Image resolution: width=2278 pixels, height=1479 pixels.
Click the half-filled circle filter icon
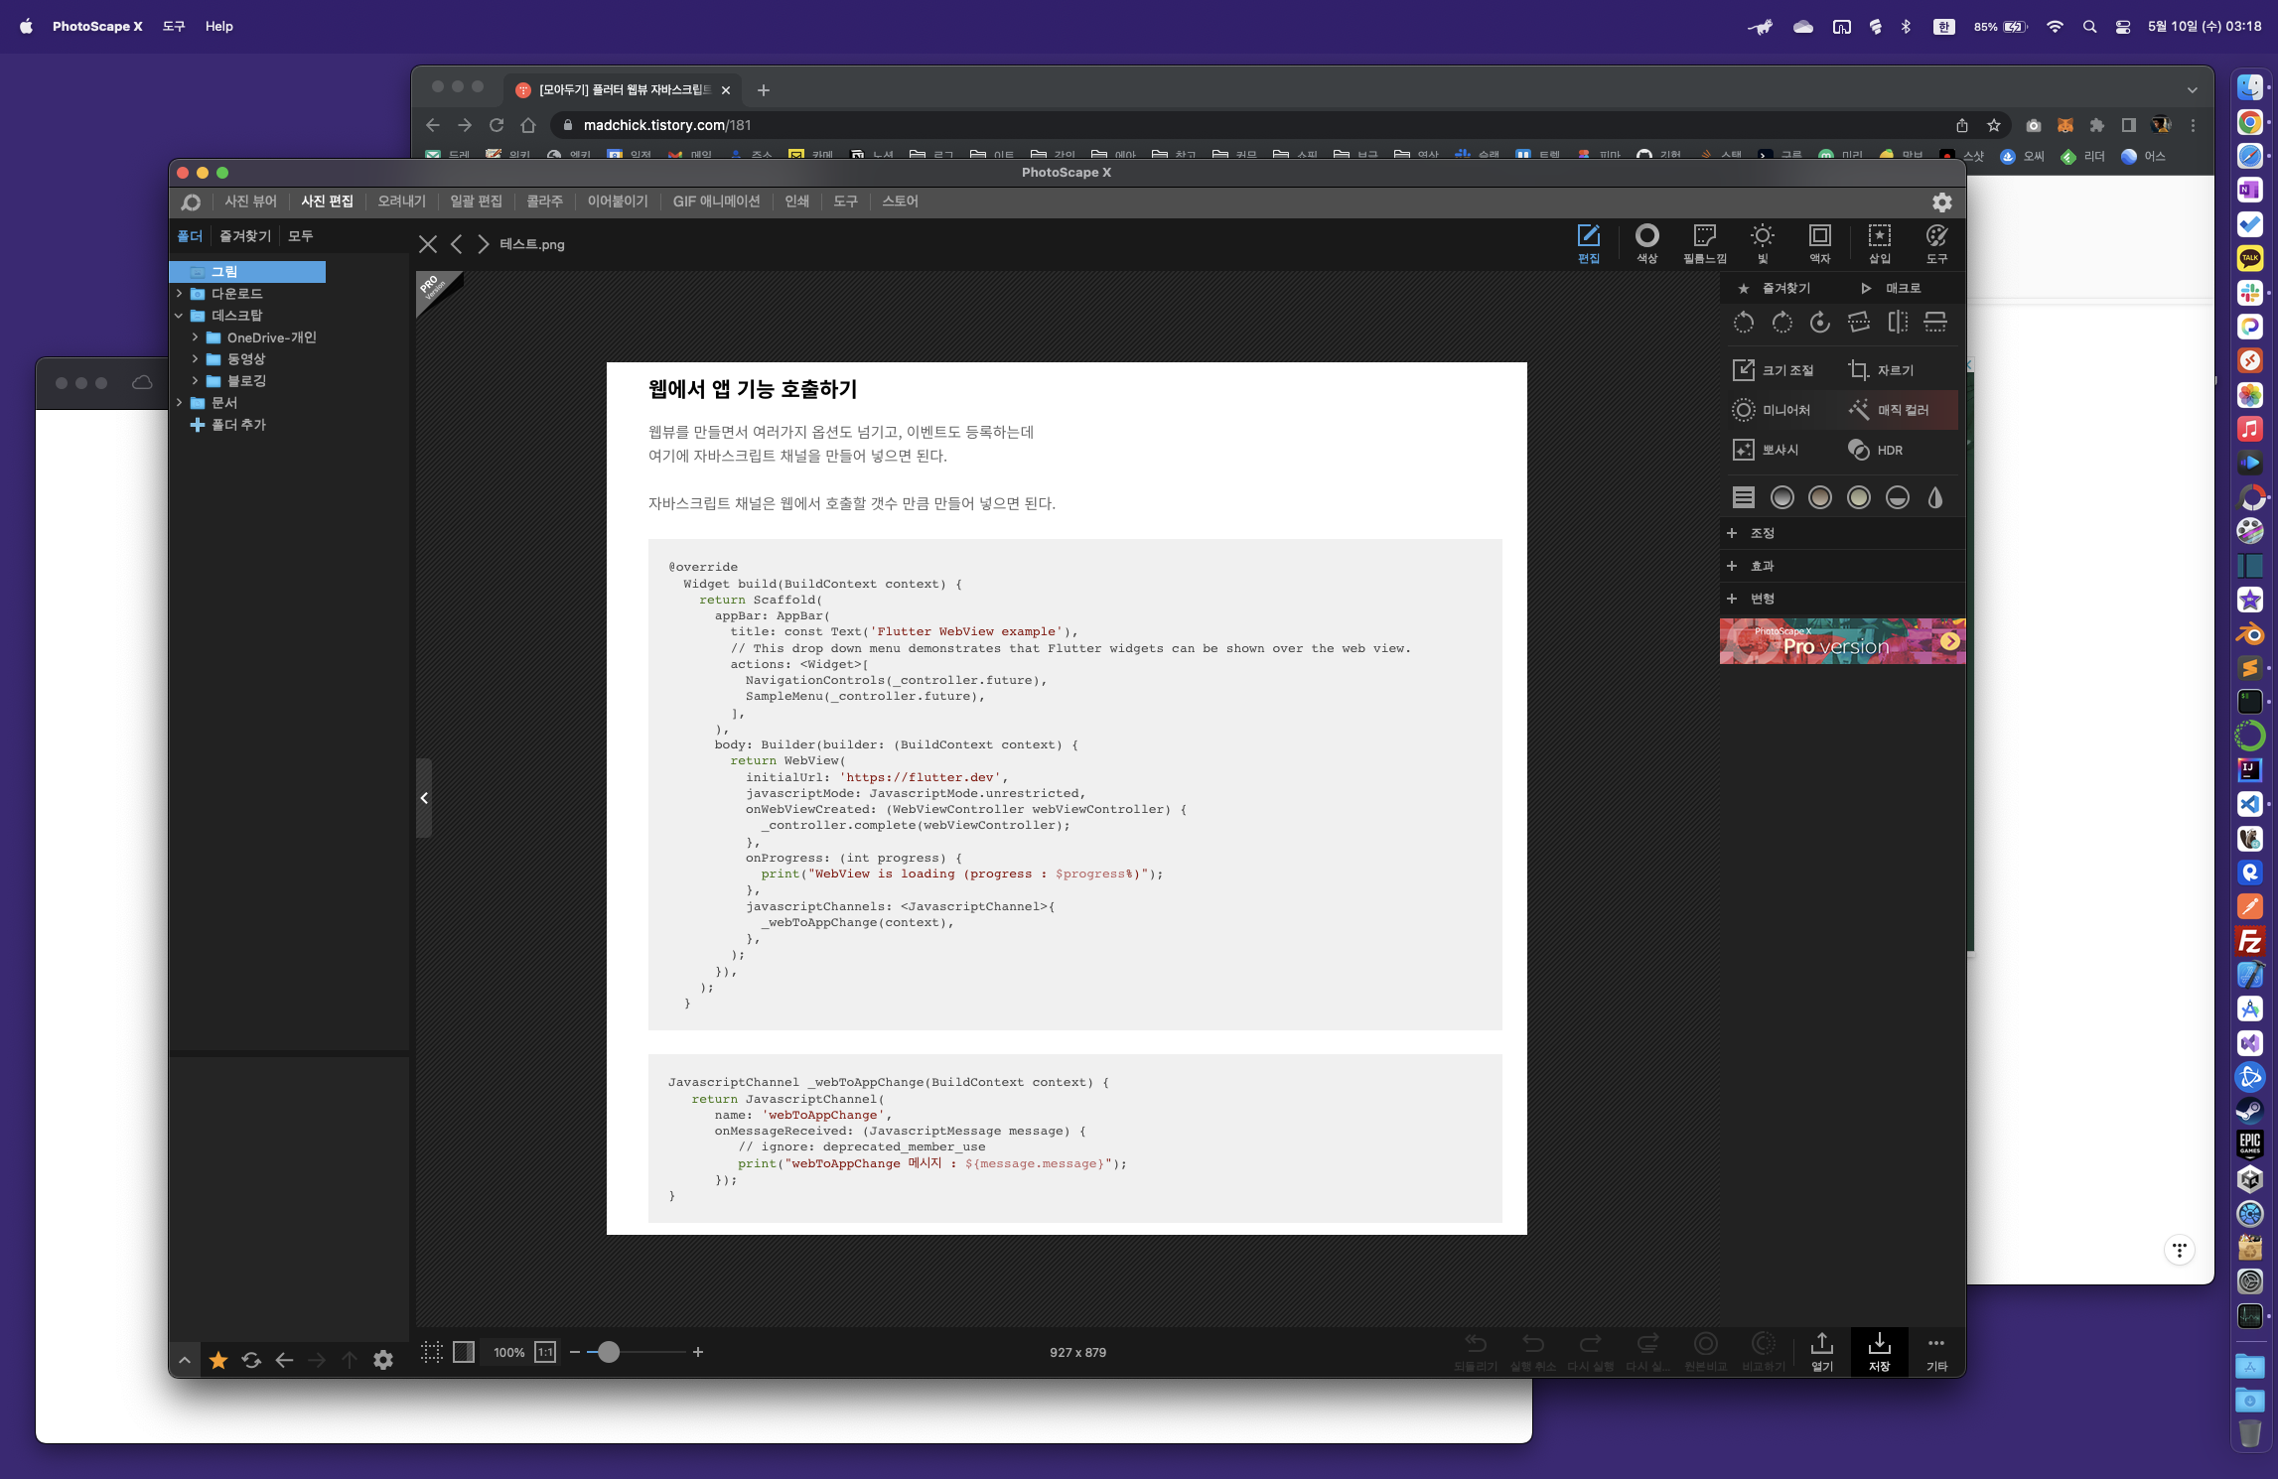point(1898,497)
